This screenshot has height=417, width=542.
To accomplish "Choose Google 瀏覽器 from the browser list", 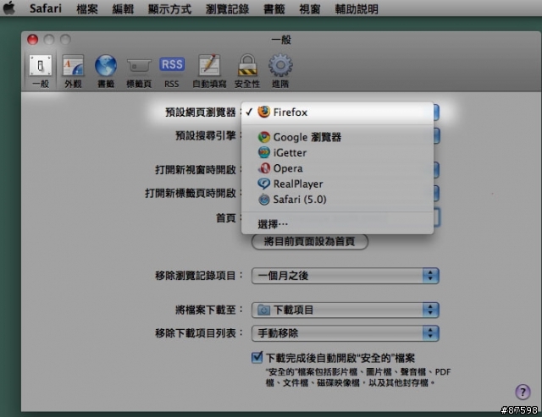I will coord(337,137).
